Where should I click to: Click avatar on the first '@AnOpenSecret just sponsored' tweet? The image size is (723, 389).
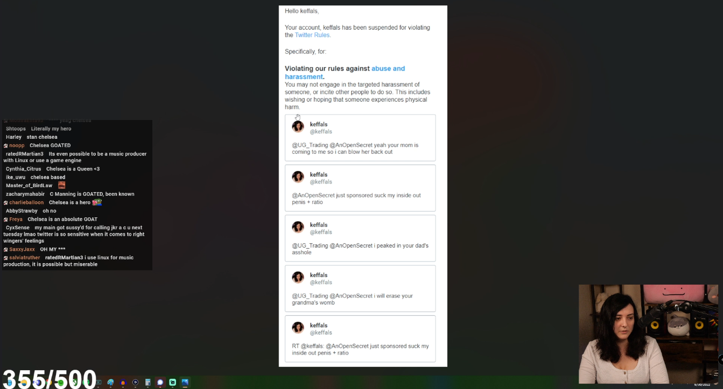(x=298, y=176)
